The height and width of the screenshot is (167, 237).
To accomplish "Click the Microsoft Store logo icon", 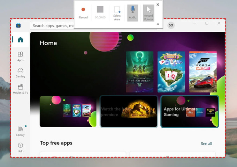I will (18, 25).
